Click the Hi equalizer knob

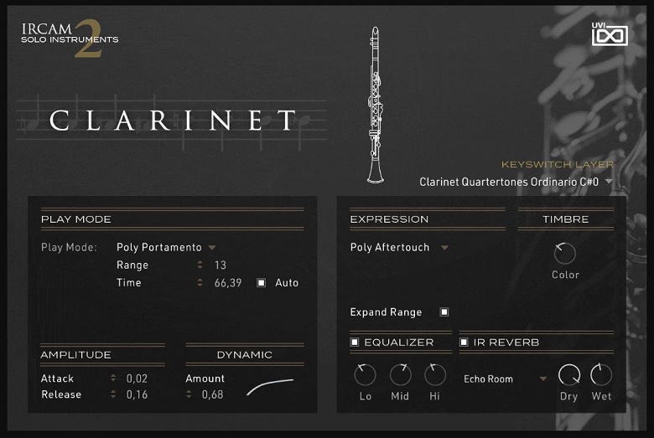point(435,374)
